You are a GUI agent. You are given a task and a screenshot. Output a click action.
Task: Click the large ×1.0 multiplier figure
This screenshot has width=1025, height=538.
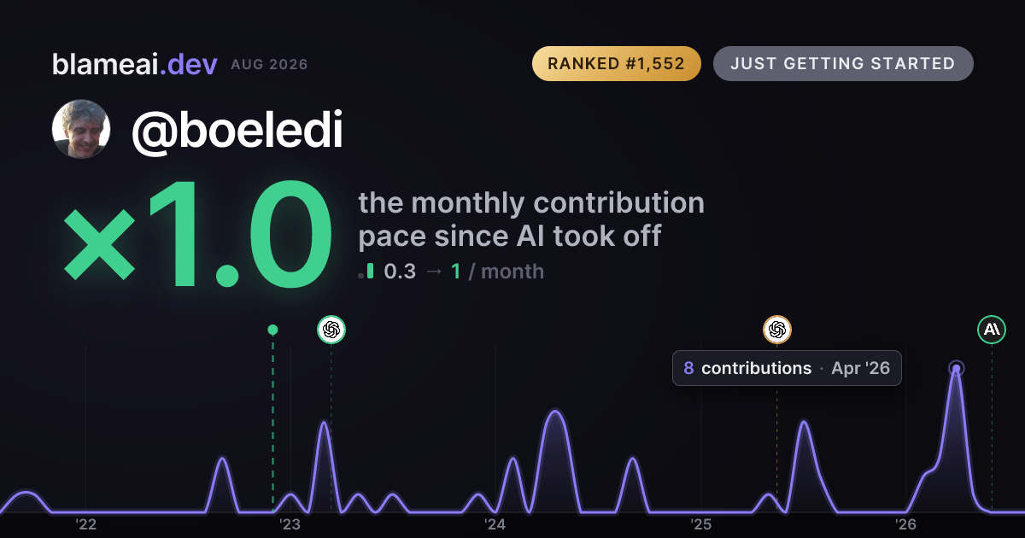(197, 237)
